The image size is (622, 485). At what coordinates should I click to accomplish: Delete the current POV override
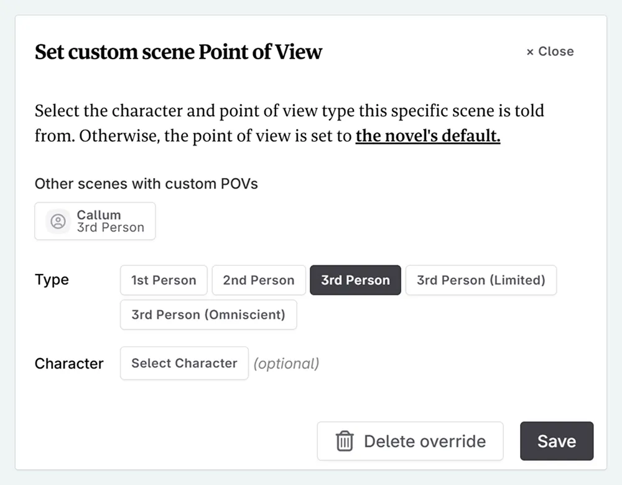pyautogui.click(x=410, y=441)
